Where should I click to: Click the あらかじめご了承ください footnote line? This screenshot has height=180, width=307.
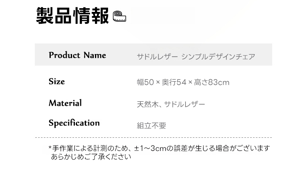click(91, 157)
